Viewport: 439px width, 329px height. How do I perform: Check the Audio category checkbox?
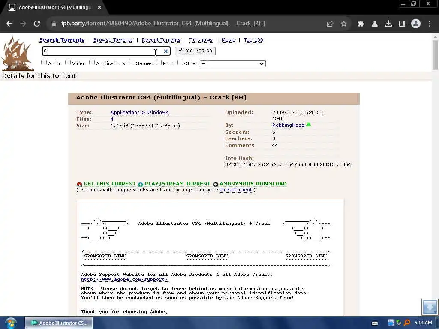tap(44, 63)
